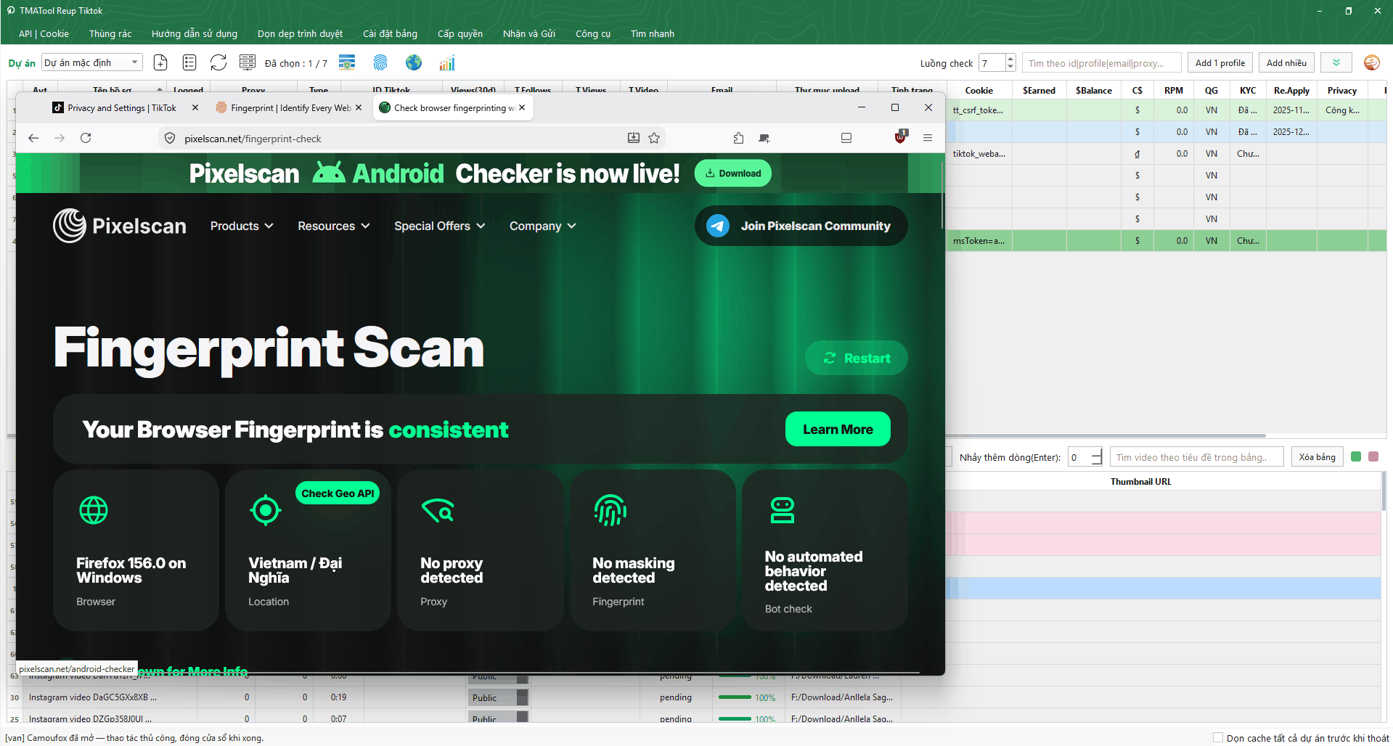This screenshot has width=1393, height=746.
Task: Open the Cài đặt bảng menu
Action: (x=390, y=33)
